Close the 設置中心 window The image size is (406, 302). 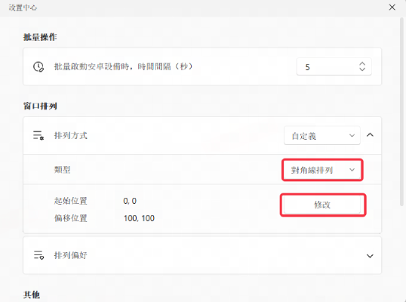[x=392, y=8]
